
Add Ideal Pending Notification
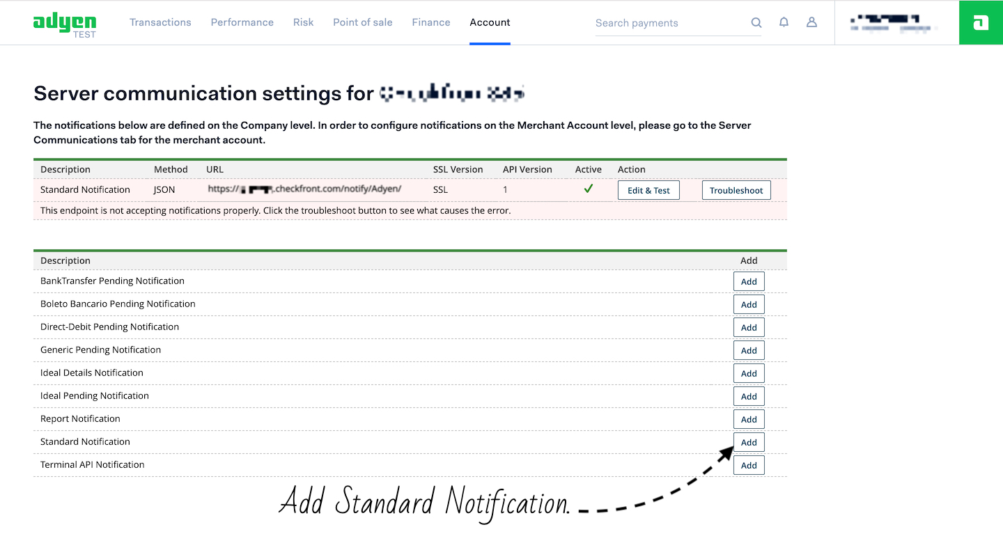749,396
